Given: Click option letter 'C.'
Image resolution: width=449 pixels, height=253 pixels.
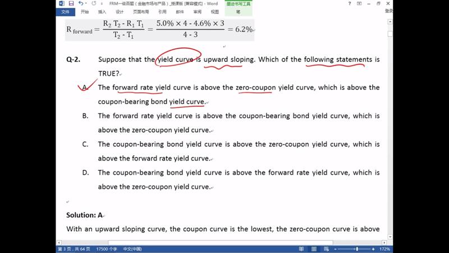Looking at the screenshot, I should click(x=85, y=144).
